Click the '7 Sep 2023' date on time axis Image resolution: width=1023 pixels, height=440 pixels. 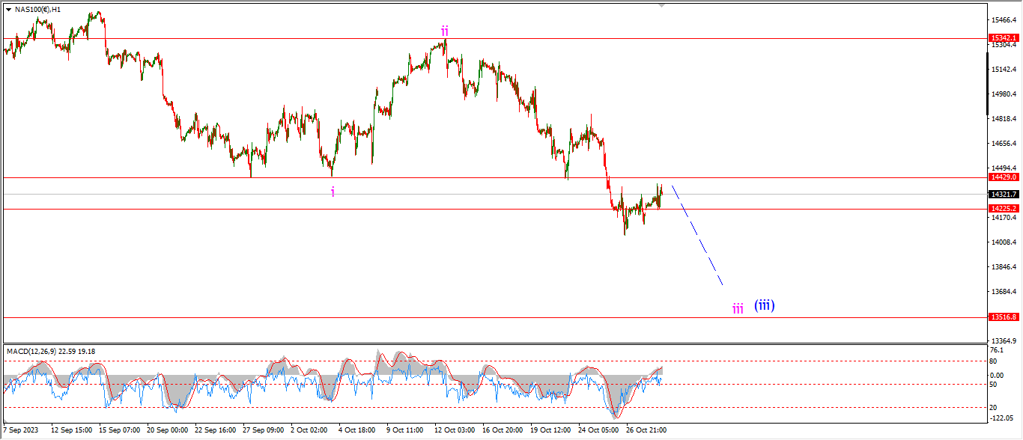click(20, 430)
